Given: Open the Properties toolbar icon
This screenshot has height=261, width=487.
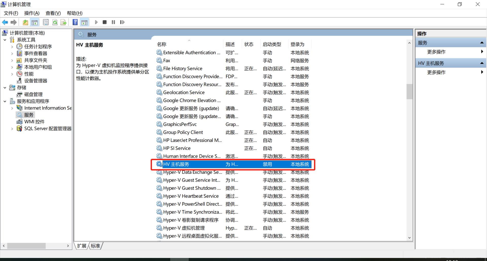Looking at the screenshot, I should [46, 22].
